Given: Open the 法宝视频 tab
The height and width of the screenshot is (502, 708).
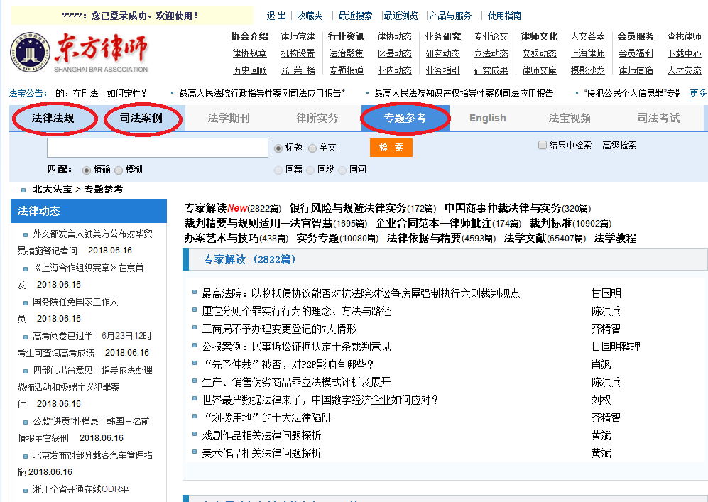Looking at the screenshot, I should coord(570,118).
